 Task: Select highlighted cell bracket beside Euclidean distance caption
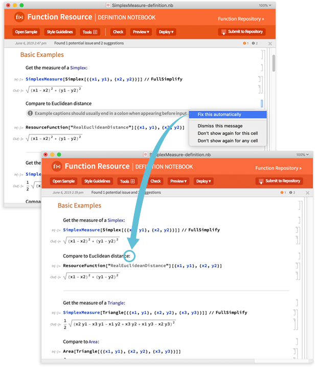[262, 103]
